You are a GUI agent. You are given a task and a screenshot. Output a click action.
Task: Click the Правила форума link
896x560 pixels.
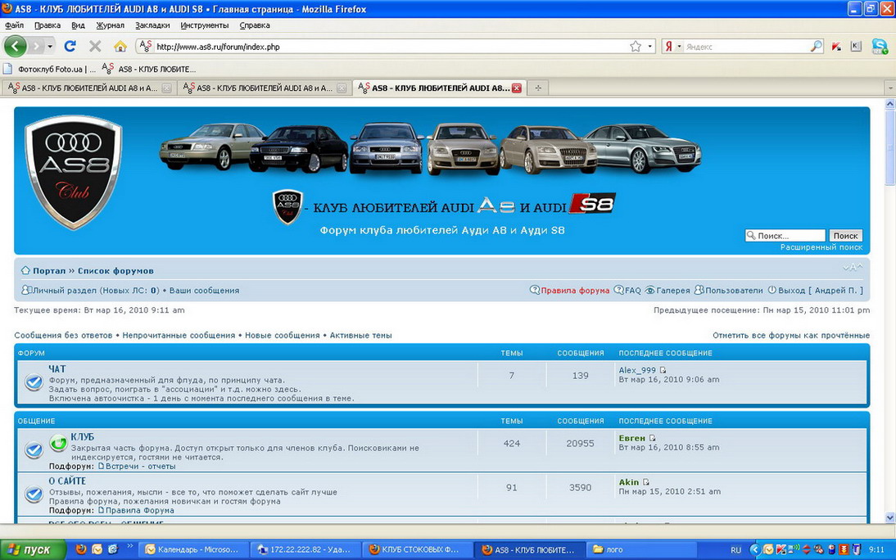(575, 291)
